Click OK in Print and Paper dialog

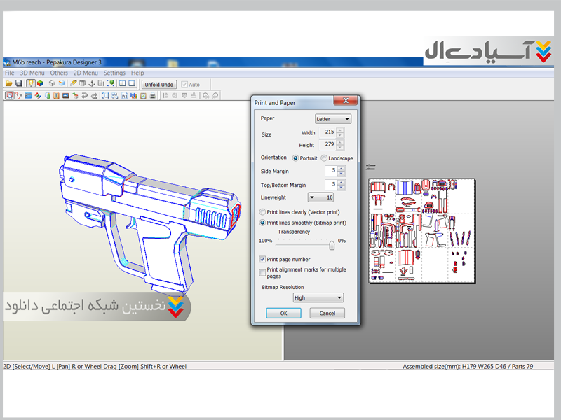[283, 314]
